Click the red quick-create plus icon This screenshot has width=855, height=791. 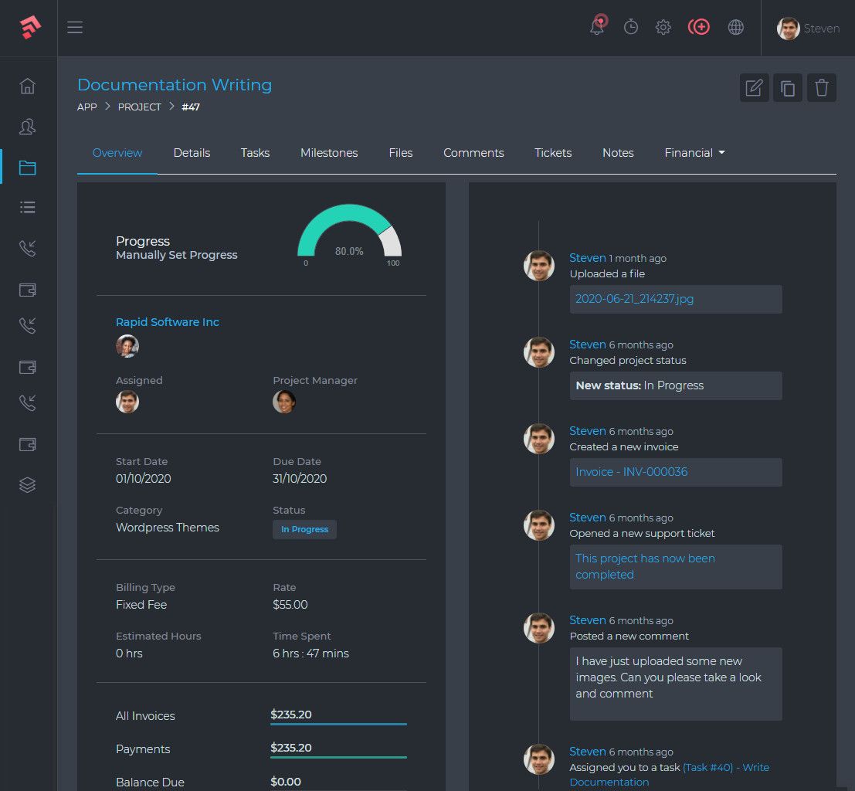click(x=699, y=27)
